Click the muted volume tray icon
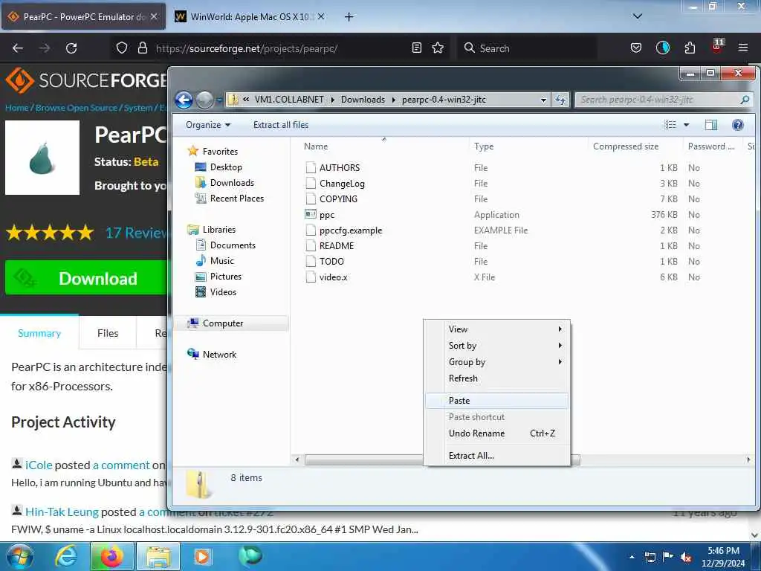Viewport: 761px width, 571px height. pos(686,557)
